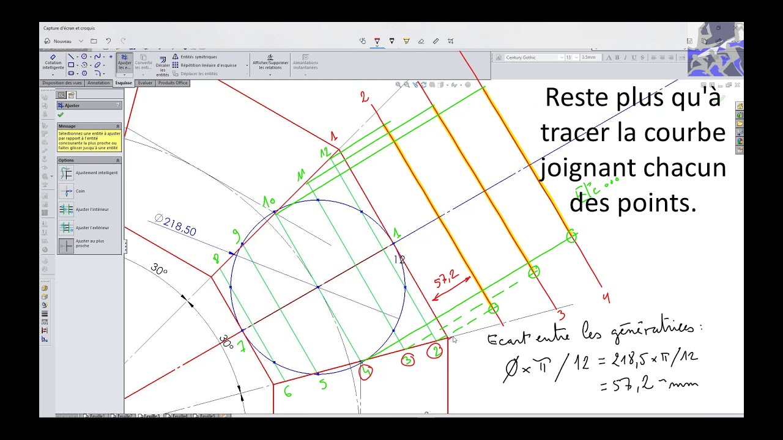The width and height of the screenshot is (783, 440).
Task: Click Répétition linéaire d'esquisse
Action: (x=204, y=65)
